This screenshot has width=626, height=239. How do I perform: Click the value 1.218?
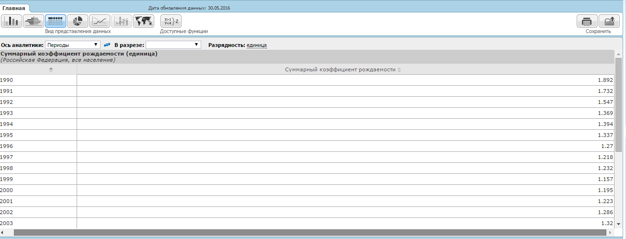click(x=605, y=157)
